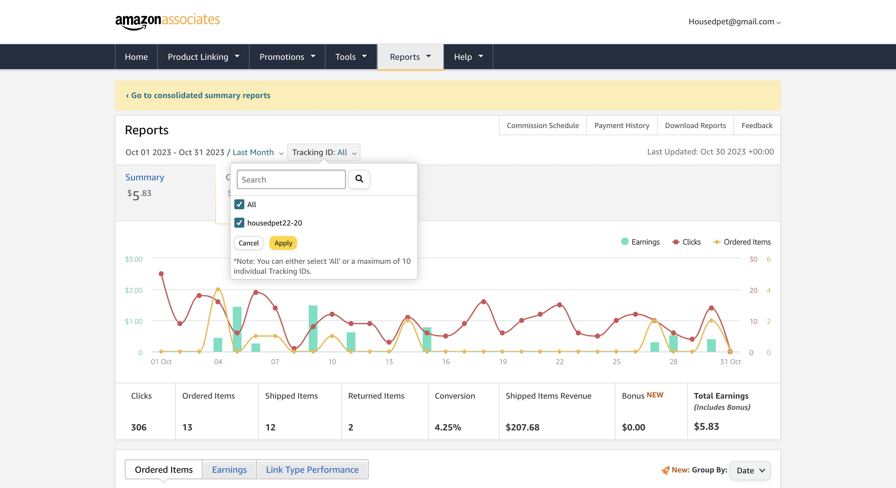Switch to the Earnings tab
The height and width of the screenshot is (488, 896).
229,470
